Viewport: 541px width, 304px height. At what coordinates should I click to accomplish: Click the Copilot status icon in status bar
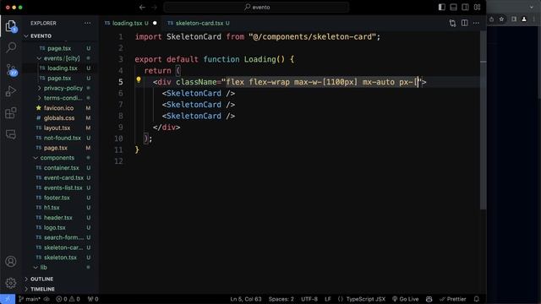(x=429, y=299)
